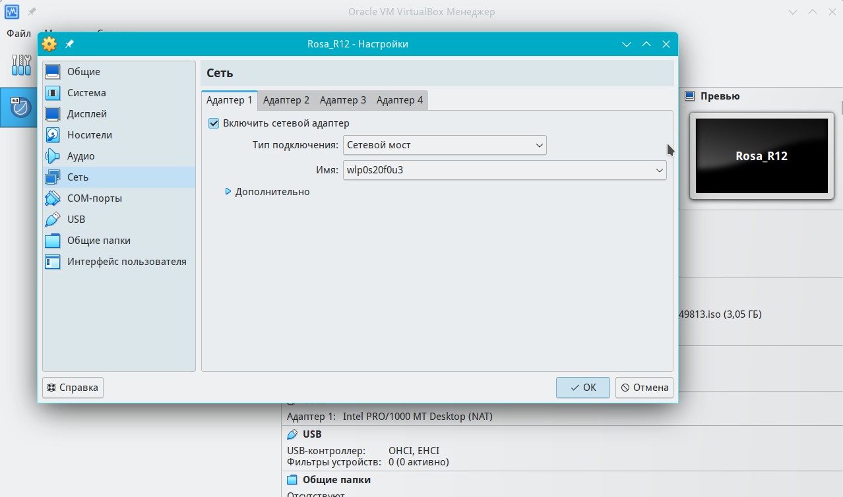Open the Имя adapter name dropdown
Screen dimensions: 843x497
505,170
